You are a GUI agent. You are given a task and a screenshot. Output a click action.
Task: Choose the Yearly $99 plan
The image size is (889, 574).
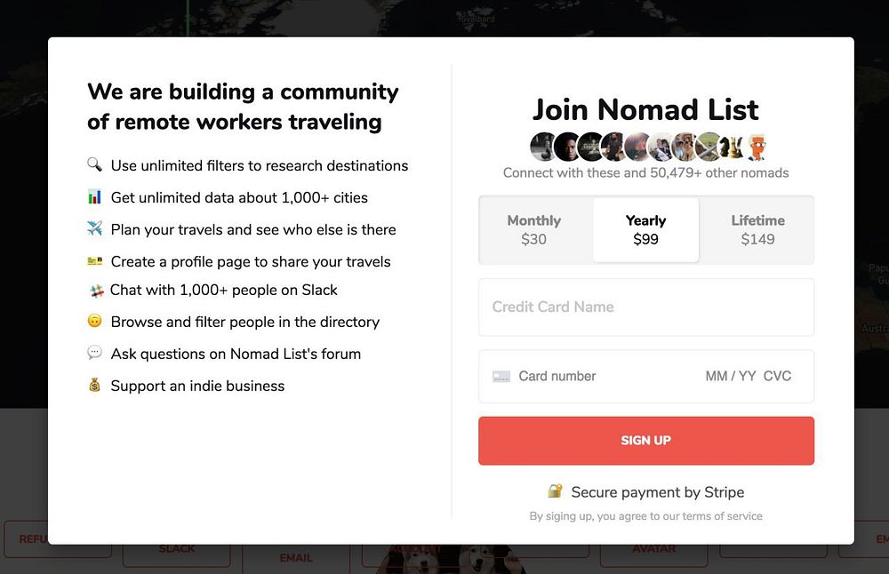coord(645,229)
